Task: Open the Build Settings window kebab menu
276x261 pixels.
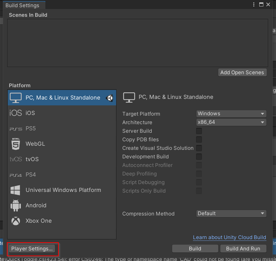Action: click(254, 4)
